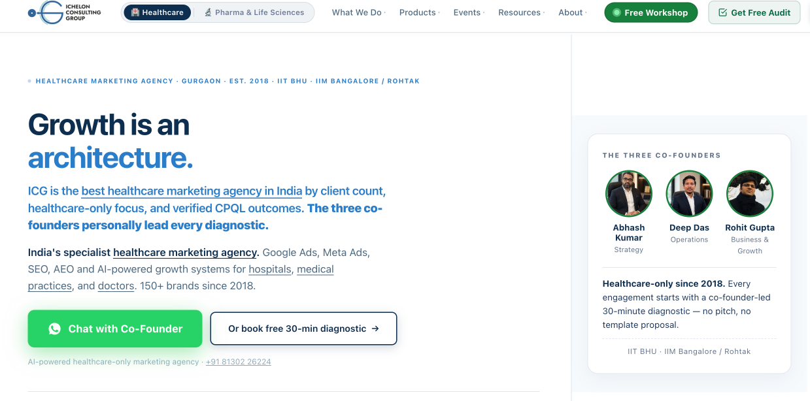This screenshot has width=810, height=401.
Task: Expand the Events navigation menu
Action: point(469,12)
